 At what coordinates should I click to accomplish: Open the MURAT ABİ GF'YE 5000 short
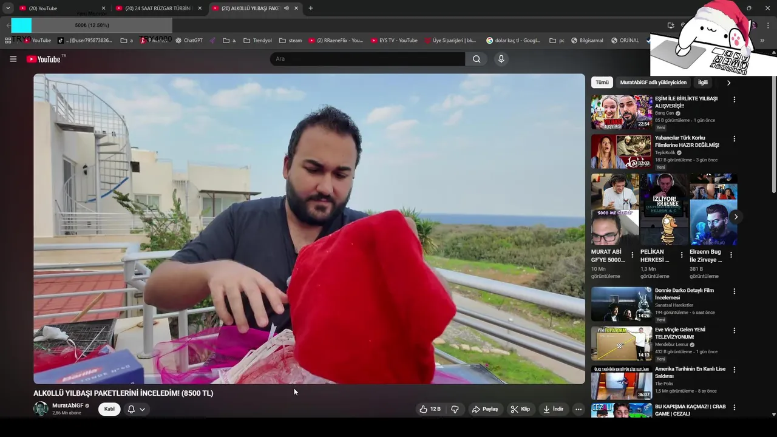point(615,209)
